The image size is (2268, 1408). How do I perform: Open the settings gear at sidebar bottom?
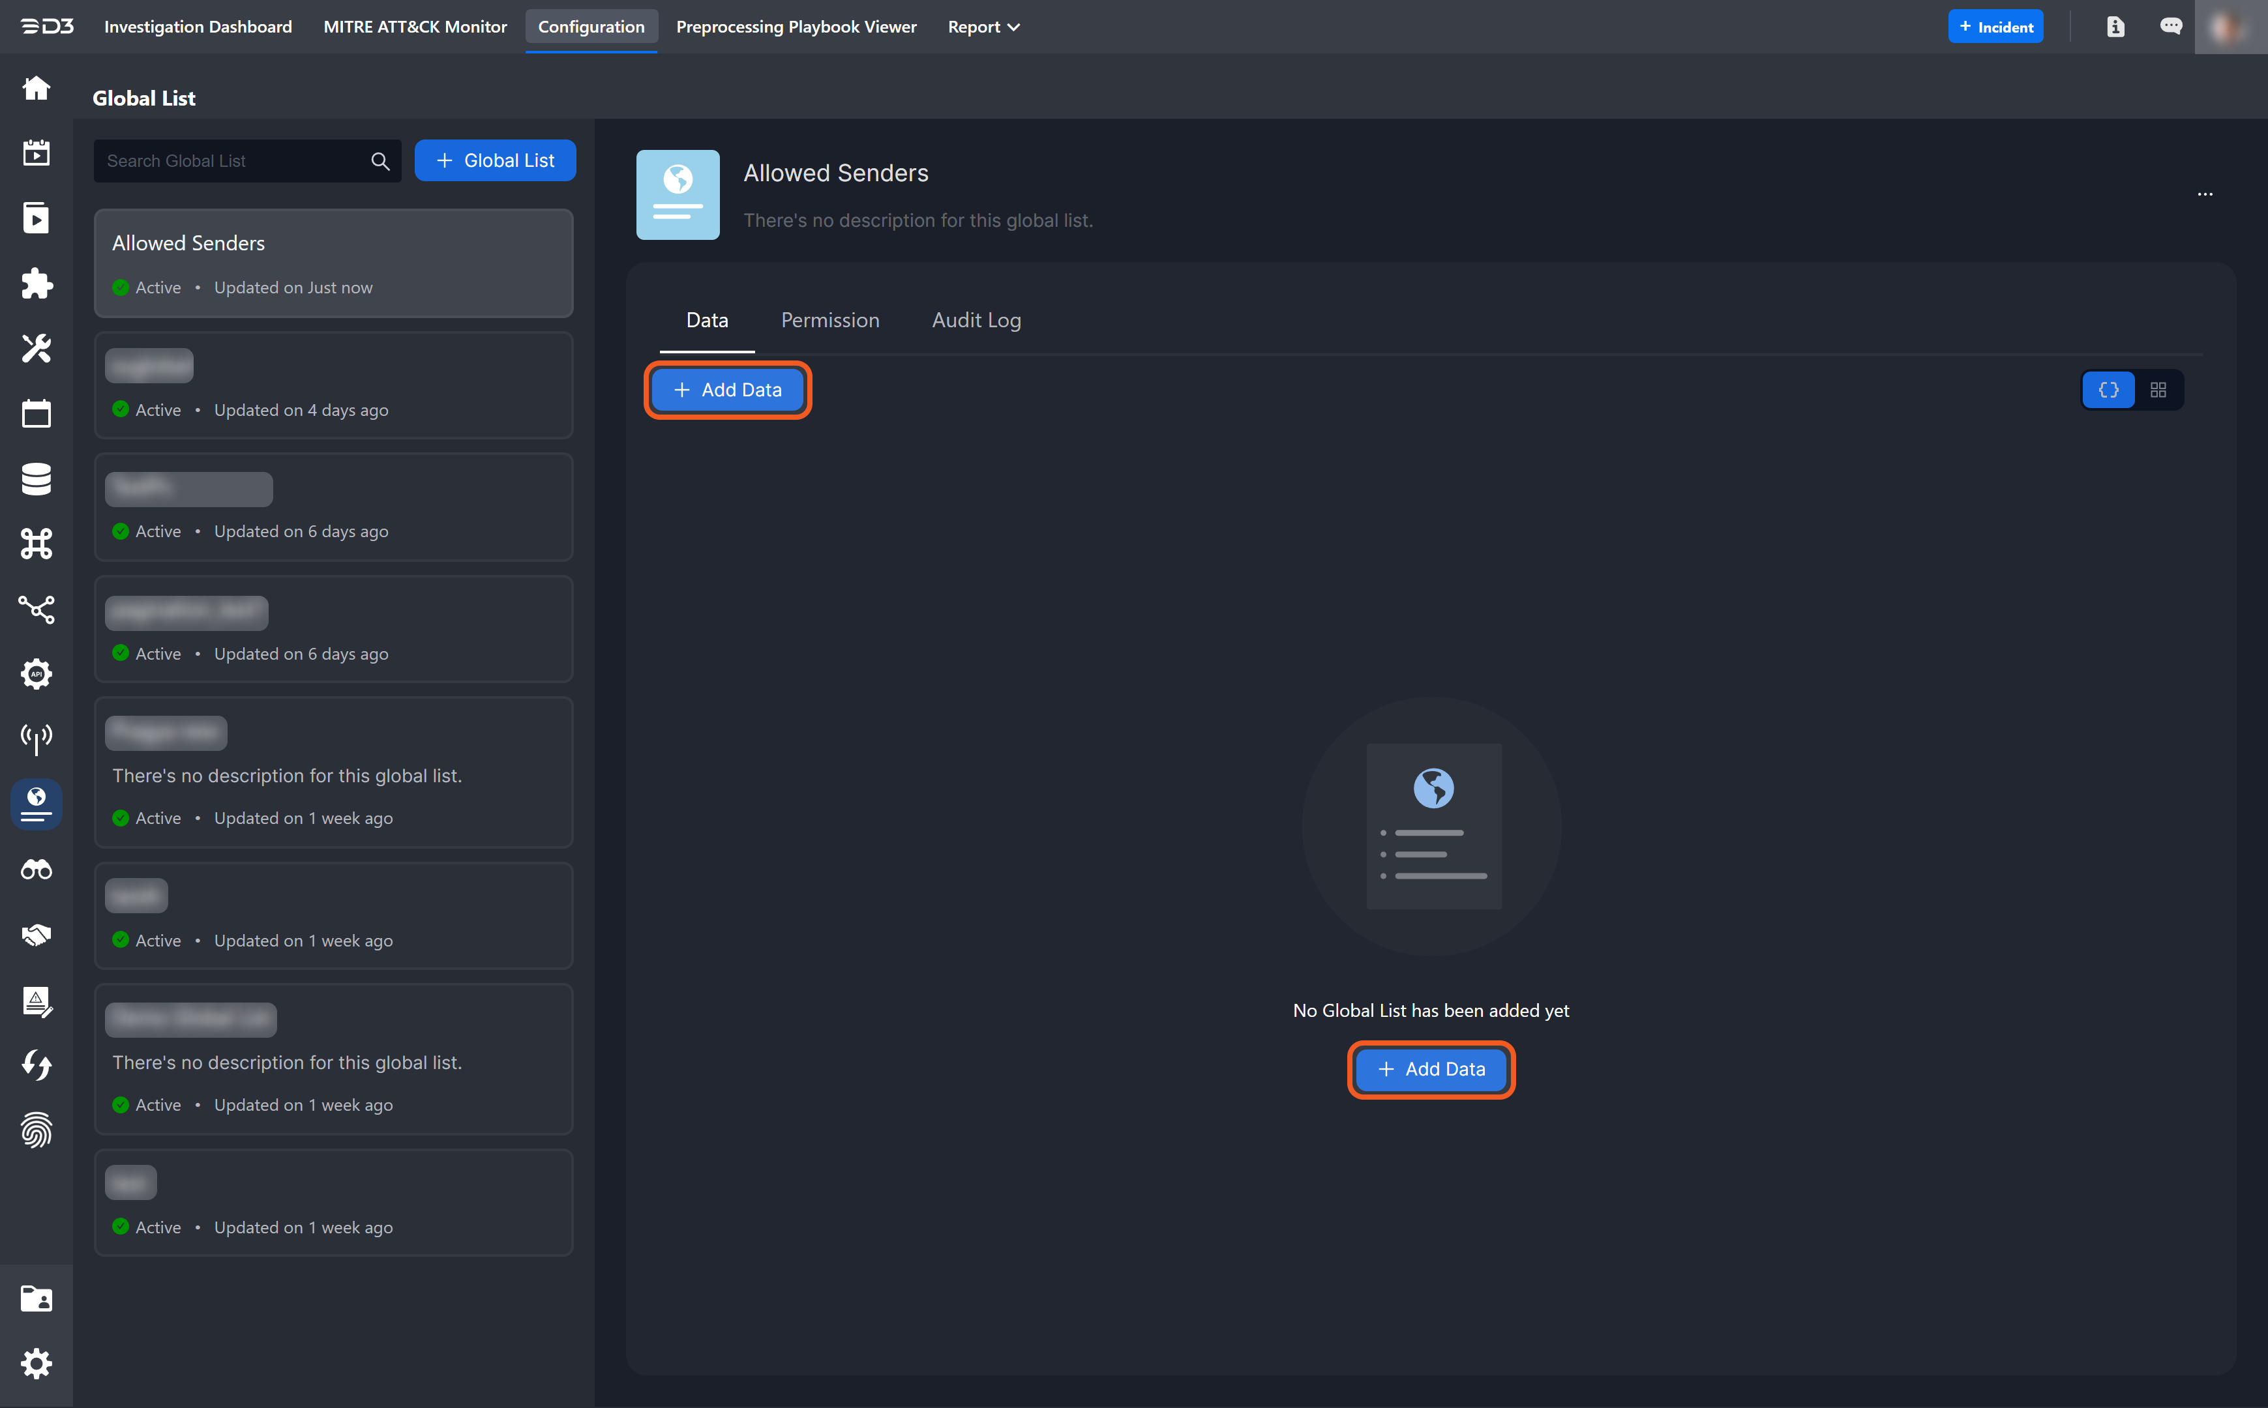37,1363
